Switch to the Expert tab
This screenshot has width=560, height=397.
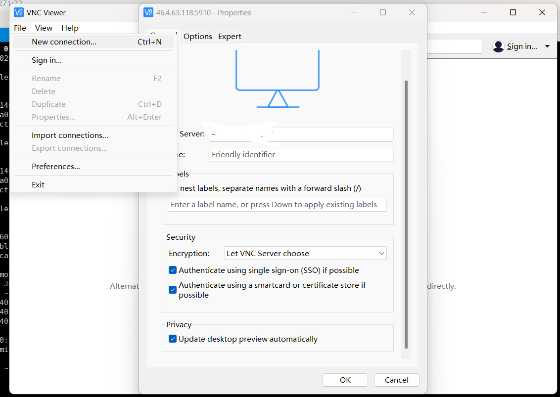click(230, 37)
